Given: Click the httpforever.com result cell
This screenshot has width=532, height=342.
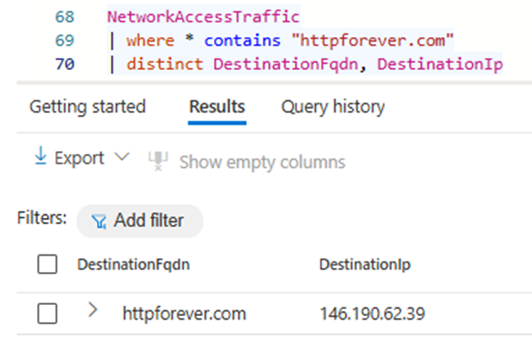Looking at the screenshot, I should pyautogui.click(x=184, y=313).
